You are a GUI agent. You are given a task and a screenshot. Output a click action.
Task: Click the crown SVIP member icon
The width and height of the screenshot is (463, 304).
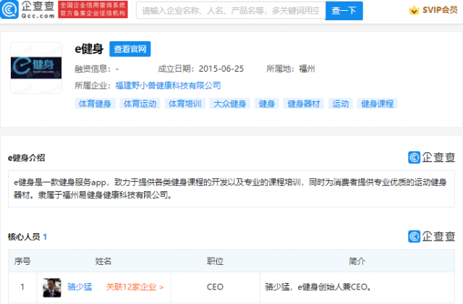click(x=414, y=11)
